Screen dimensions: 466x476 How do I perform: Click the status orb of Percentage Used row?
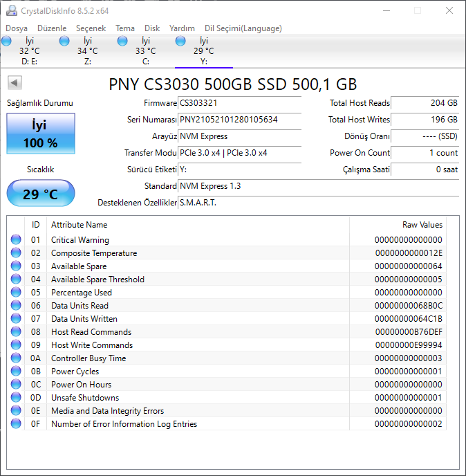pyautogui.click(x=16, y=292)
